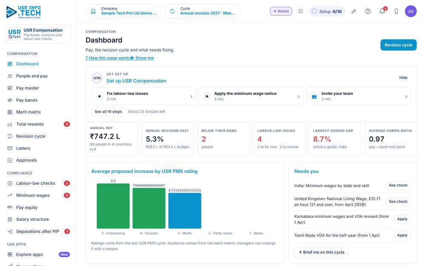Open the Labour-law issues 4 card
This screenshot has width=425, height=266.
point(279,139)
